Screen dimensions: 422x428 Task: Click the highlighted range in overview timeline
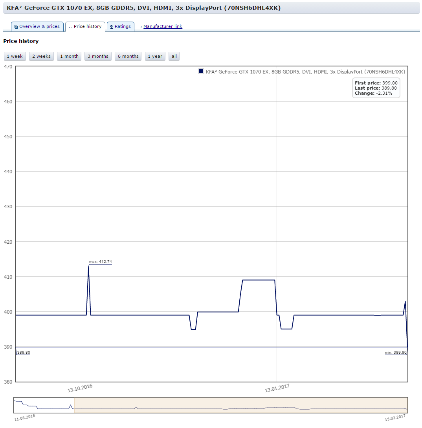coord(241,405)
